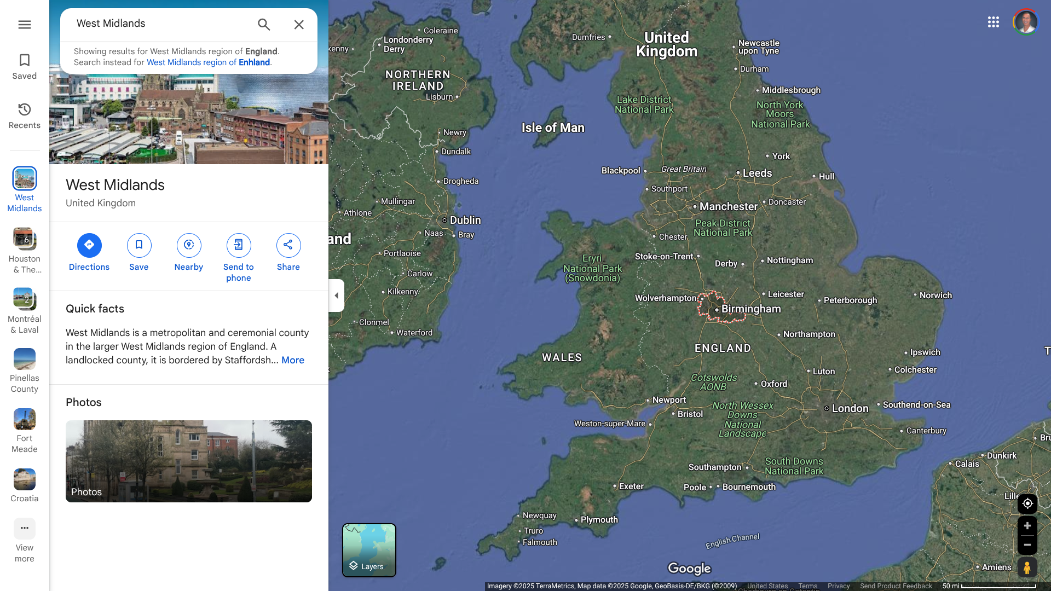Get Directions to West Midlands
The height and width of the screenshot is (591, 1051).
[x=89, y=245]
